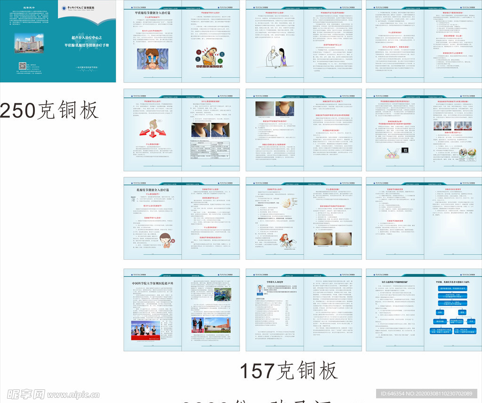
Task: Select the 157克铜板 label
Action: (x=289, y=370)
